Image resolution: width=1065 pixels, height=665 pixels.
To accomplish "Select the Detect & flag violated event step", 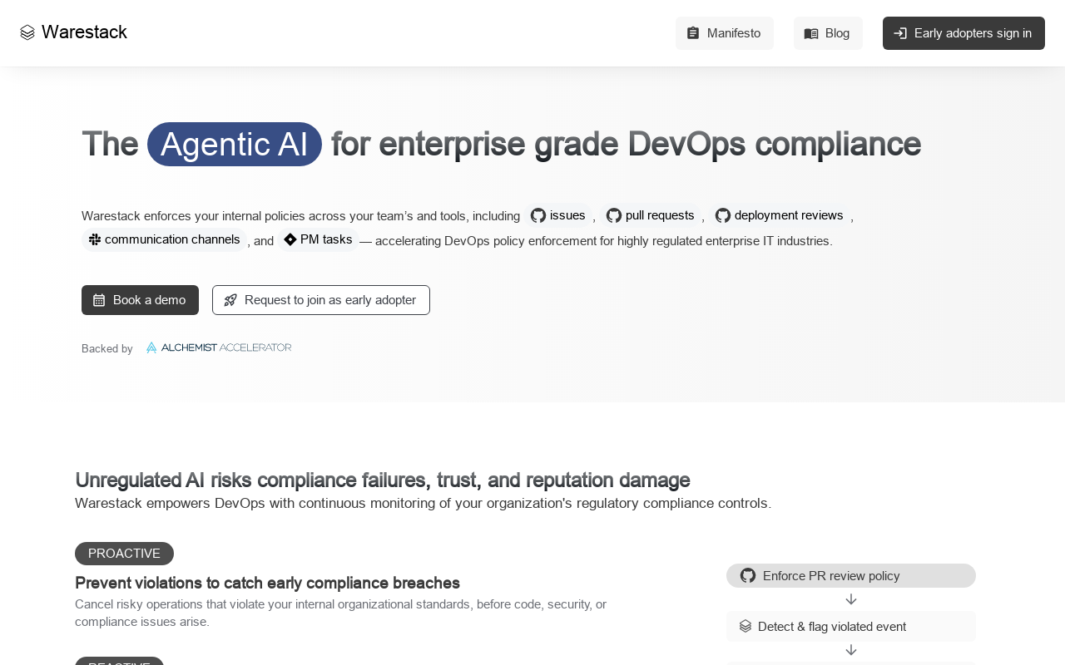I will pyautogui.click(x=851, y=626).
